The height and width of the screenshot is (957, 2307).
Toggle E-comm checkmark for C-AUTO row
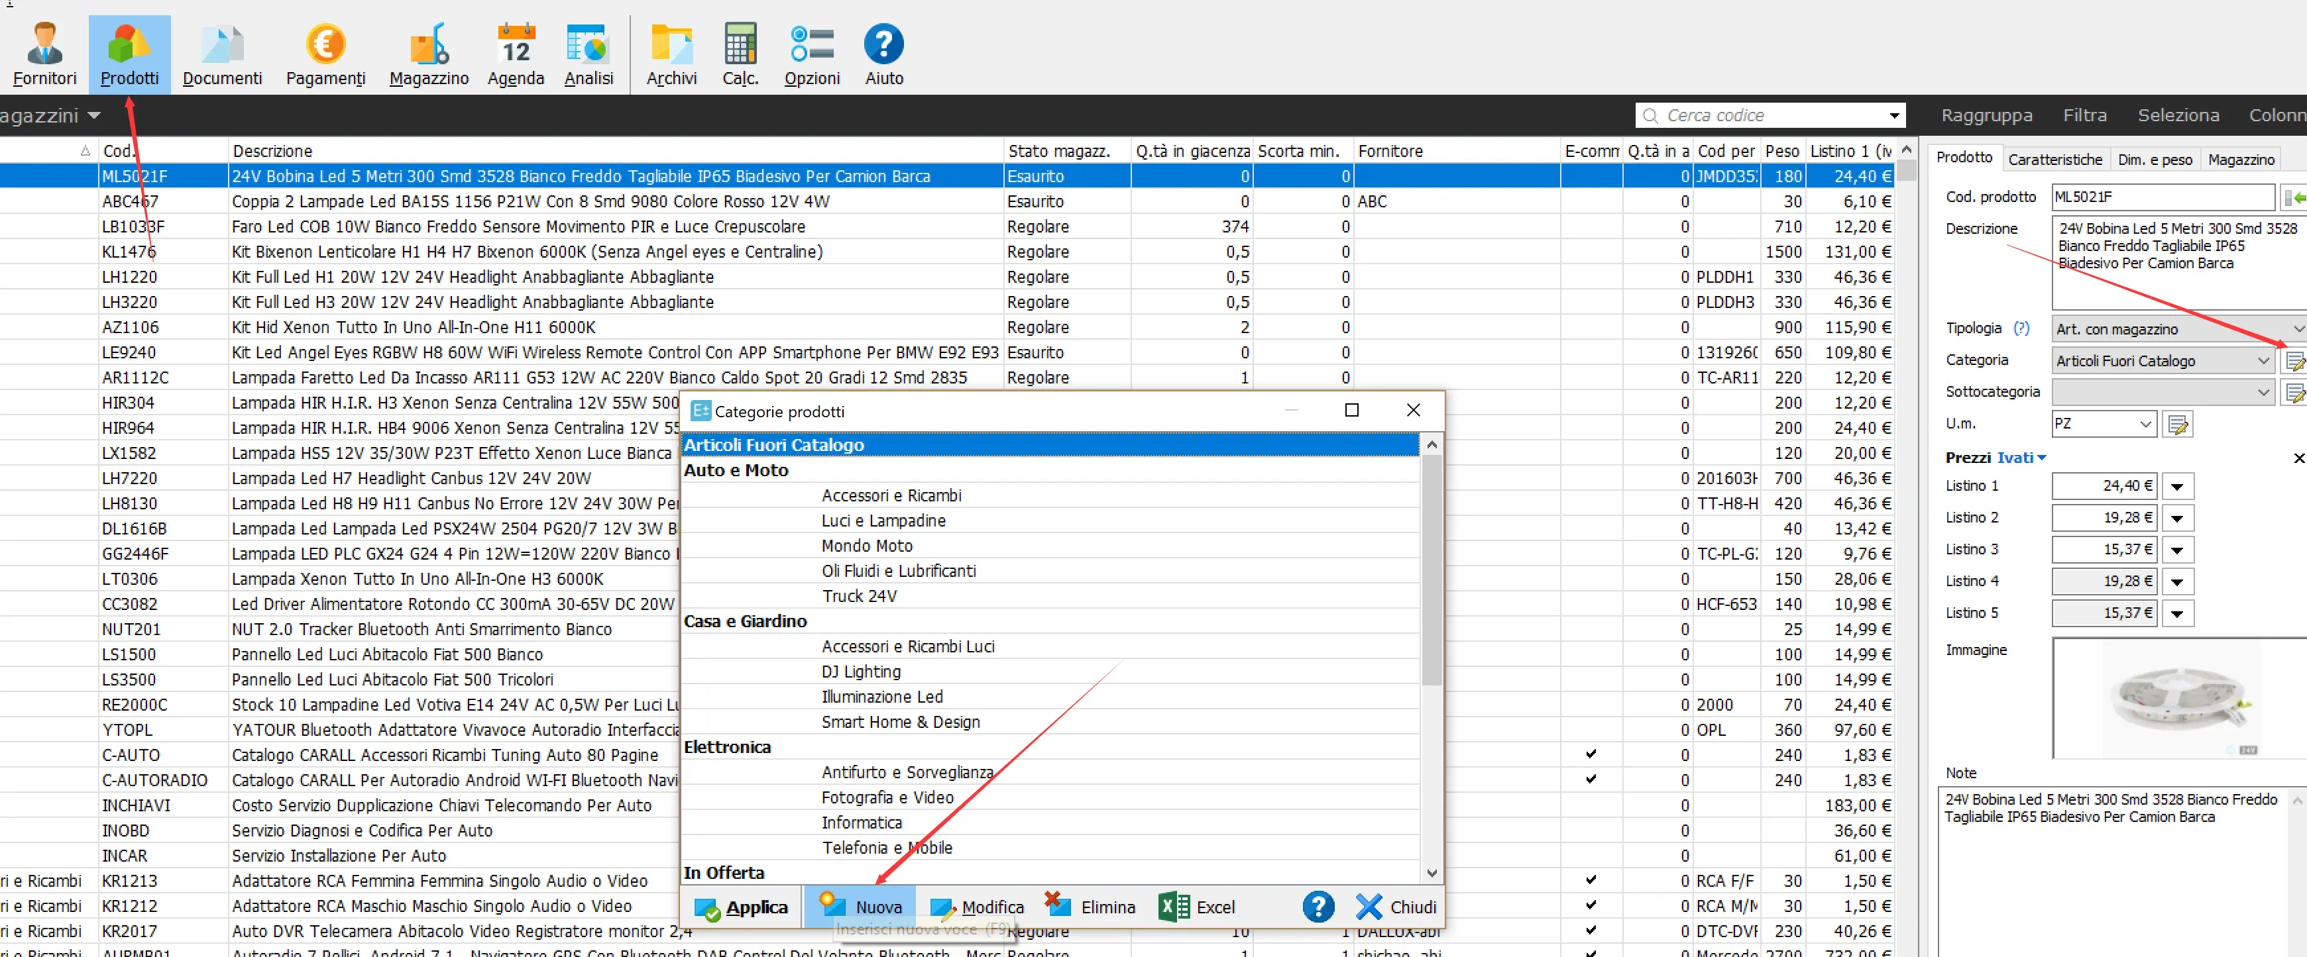1591,754
